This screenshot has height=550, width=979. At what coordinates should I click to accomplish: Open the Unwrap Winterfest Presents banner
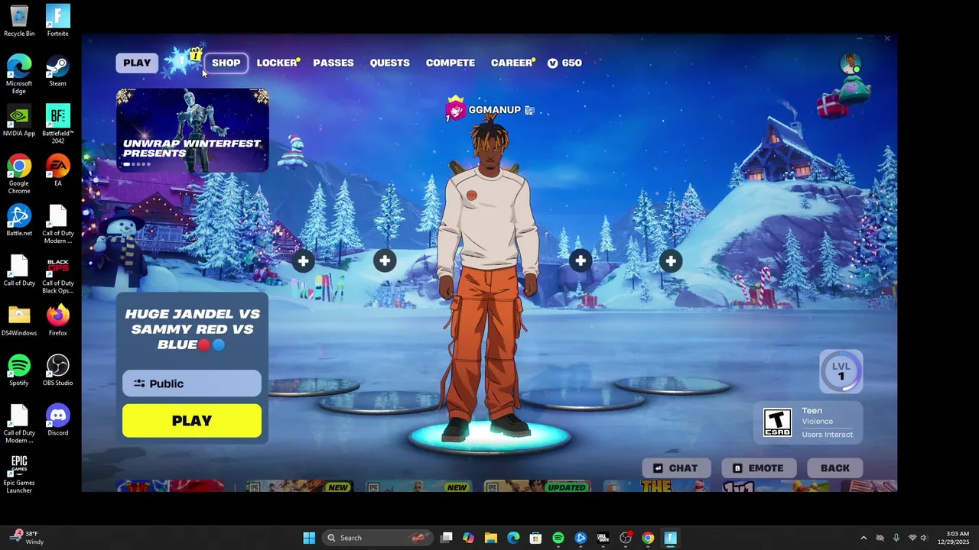click(193, 130)
